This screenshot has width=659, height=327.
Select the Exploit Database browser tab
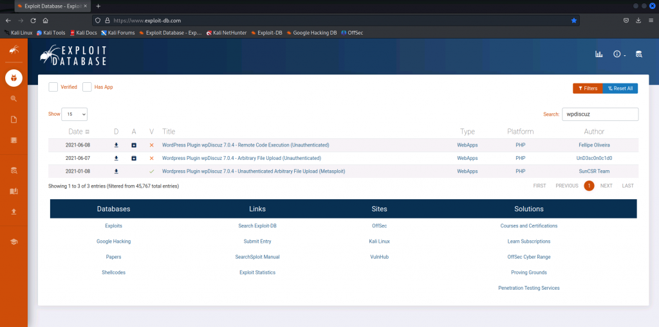(x=52, y=6)
